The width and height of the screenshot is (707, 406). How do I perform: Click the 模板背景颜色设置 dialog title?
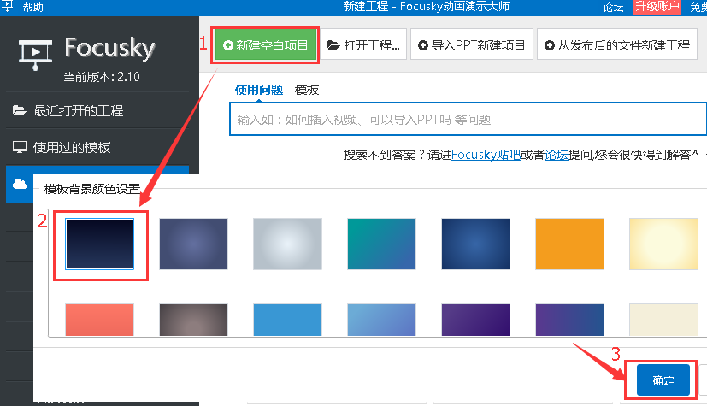pyautogui.click(x=92, y=189)
